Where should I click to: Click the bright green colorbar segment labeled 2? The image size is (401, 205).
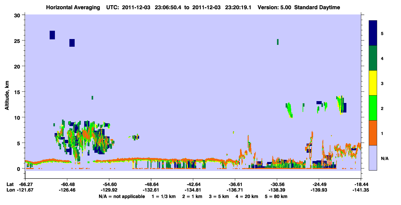(x=373, y=108)
